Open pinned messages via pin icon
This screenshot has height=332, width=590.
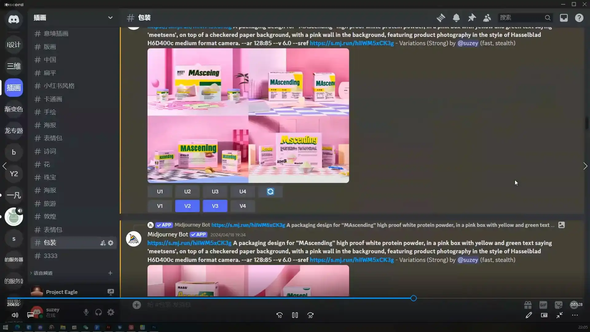tap(472, 18)
